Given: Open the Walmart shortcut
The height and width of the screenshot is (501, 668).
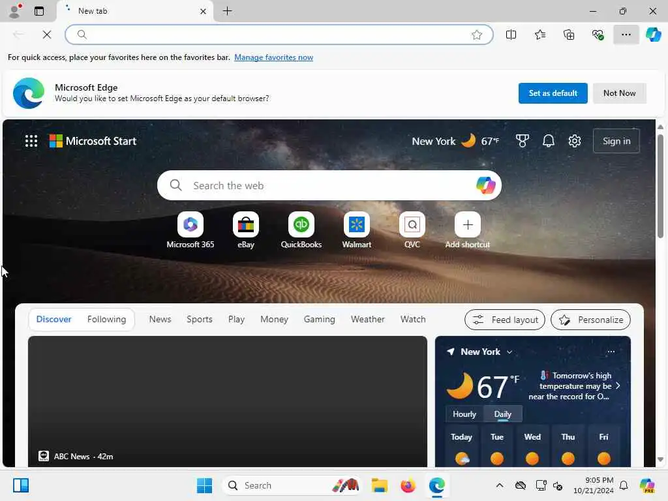Looking at the screenshot, I should 357,230.
